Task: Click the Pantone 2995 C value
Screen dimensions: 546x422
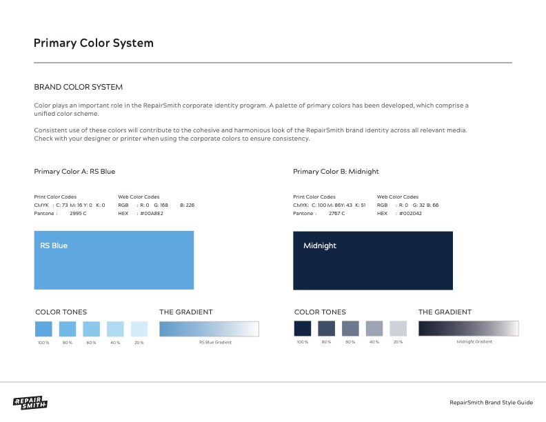Action: click(x=78, y=214)
